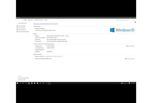Open the Windows Start menu
Screen dimensions: 155x103
coord(17,83)
